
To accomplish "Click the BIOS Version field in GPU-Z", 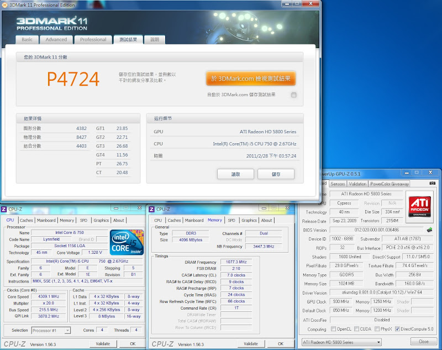I will 377,230.
